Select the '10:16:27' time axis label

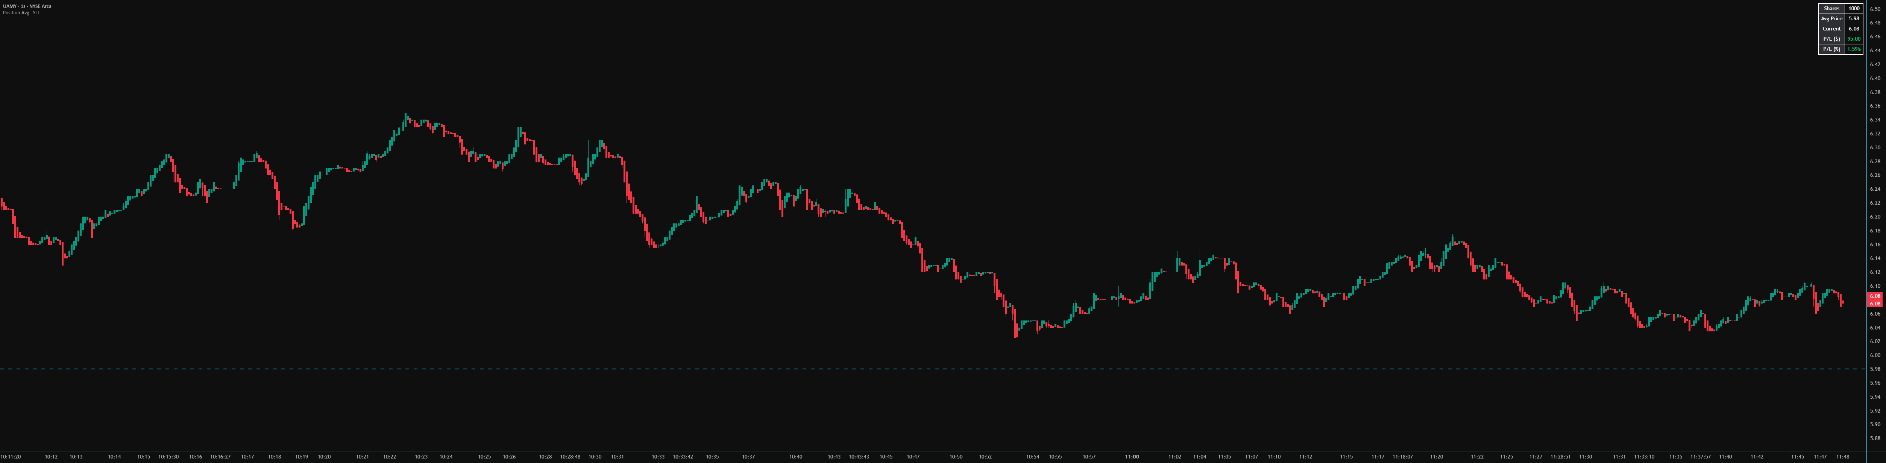(220, 456)
